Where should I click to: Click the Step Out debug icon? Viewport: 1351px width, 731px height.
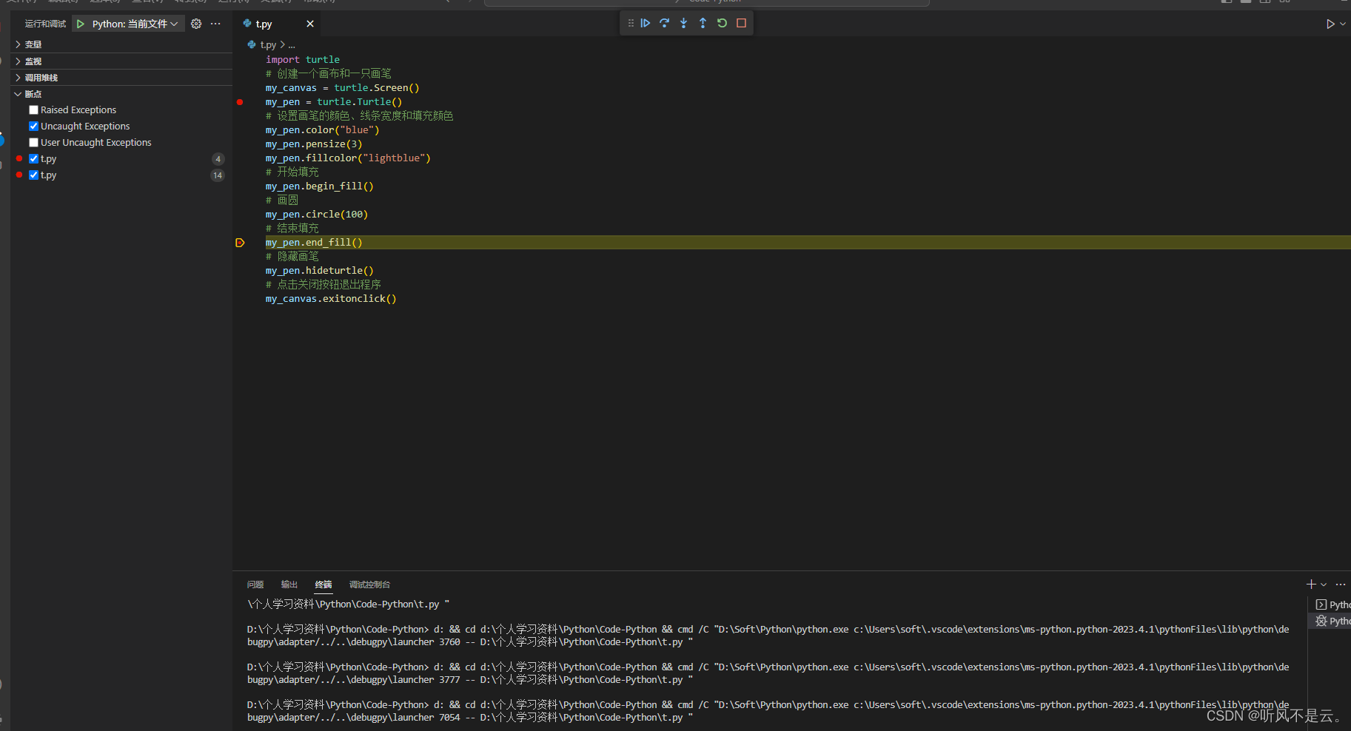(x=703, y=23)
